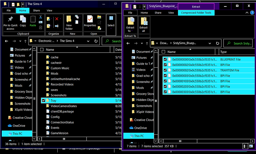Go up one level in SrslySims zip window
256x154 pixels.
(147, 43)
